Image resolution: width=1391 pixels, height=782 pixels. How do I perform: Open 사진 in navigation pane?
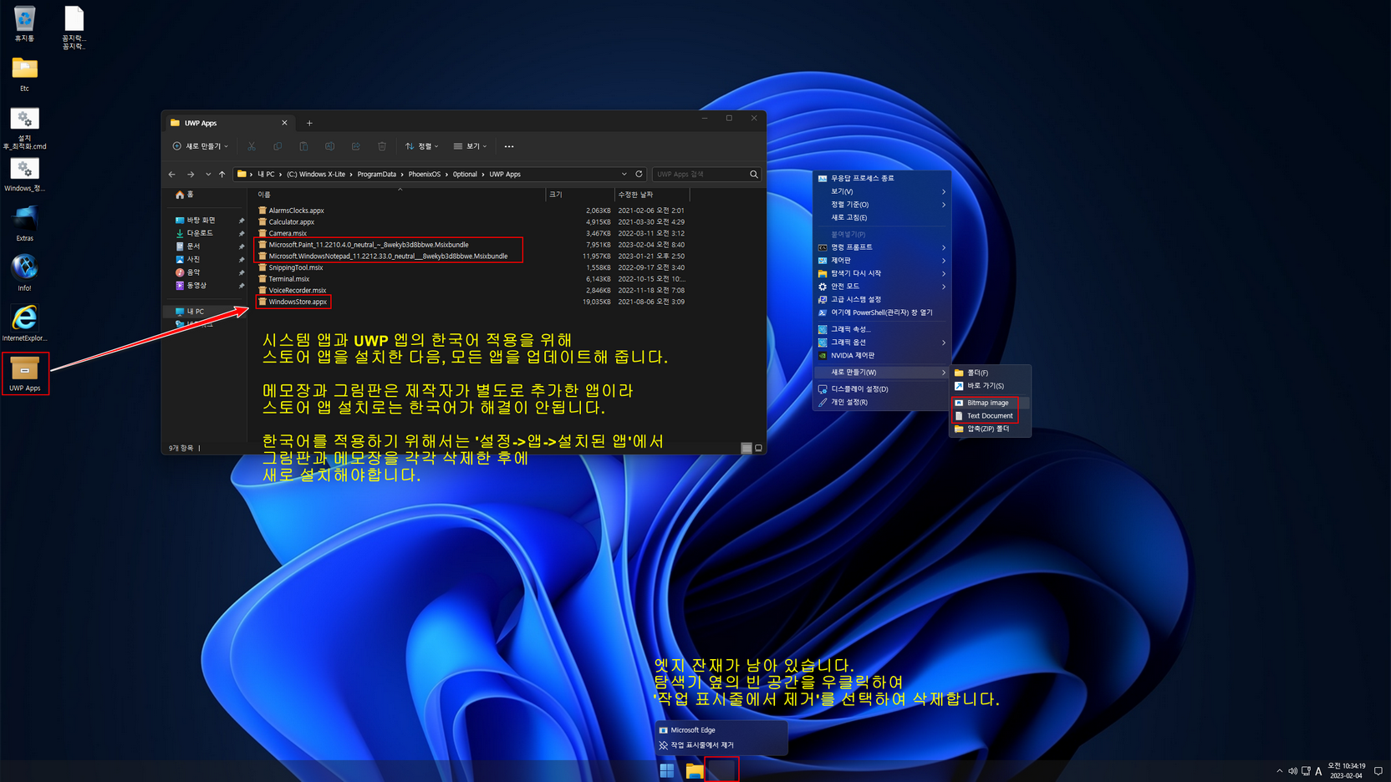click(194, 259)
